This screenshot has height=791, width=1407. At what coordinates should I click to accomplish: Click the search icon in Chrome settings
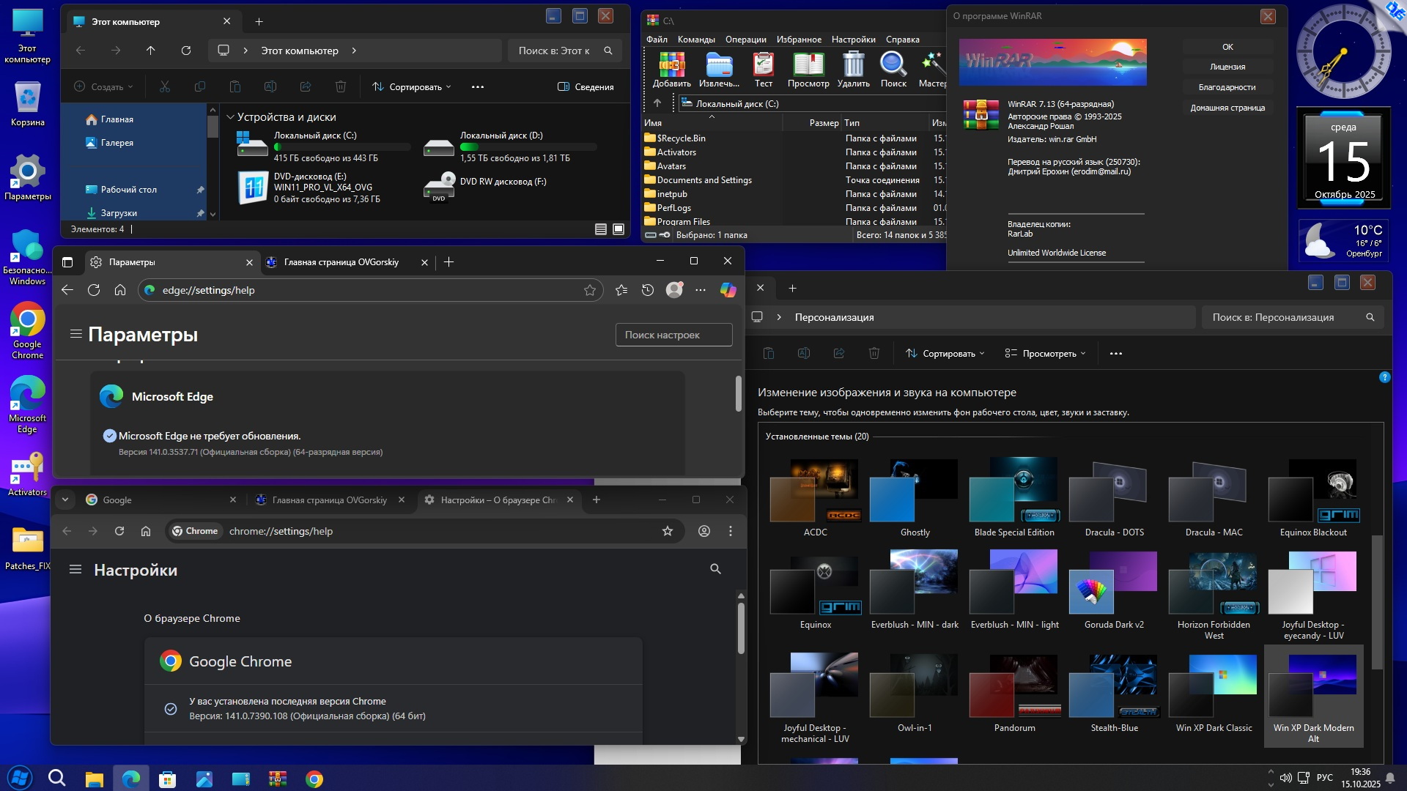pos(715,569)
